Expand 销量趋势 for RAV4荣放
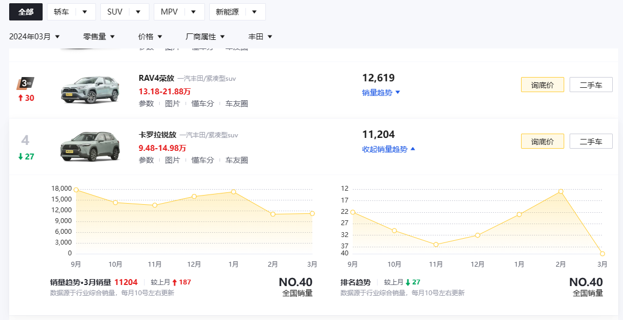Image resolution: width=623 pixels, height=320 pixels. pyautogui.click(x=381, y=93)
